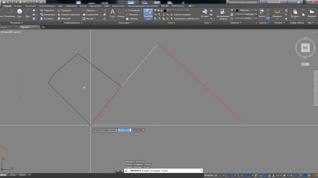Switch to the Лист1 layout tab
This screenshot has width=318, height=178.
pyautogui.click(x=12, y=175)
